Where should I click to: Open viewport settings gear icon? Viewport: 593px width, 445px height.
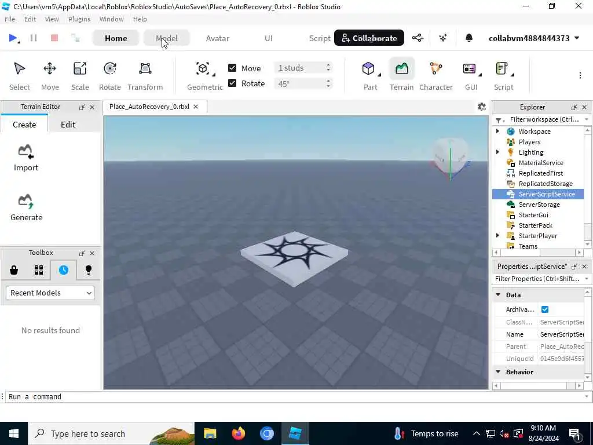(x=481, y=107)
